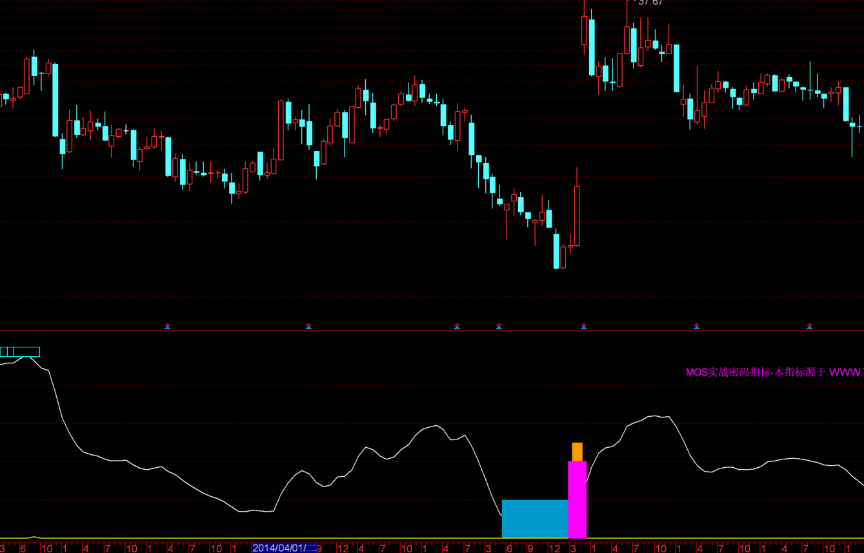Click the 2014/04/01 date label on the time axis
Screen dimensions: 864x553
285,548
